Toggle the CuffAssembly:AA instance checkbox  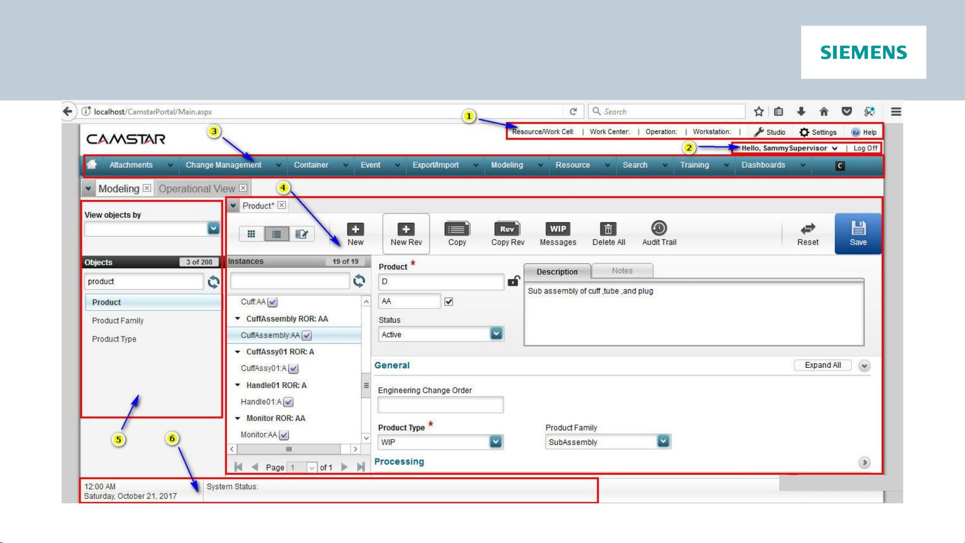coord(307,336)
